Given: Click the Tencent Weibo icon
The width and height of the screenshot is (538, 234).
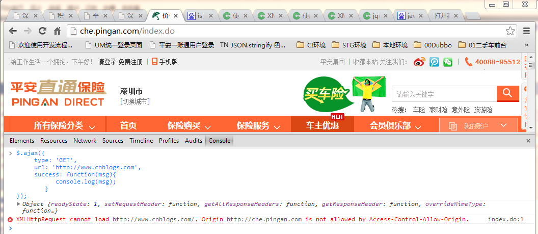Looking at the screenshot, I should pyautogui.click(x=434, y=62).
